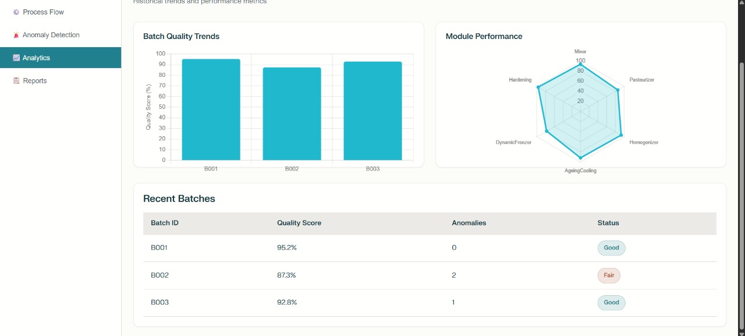The height and width of the screenshot is (336, 745).
Task: Click the Pasteurizer axis in Module Performance
Action: pyautogui.click(x=641, y=79)
